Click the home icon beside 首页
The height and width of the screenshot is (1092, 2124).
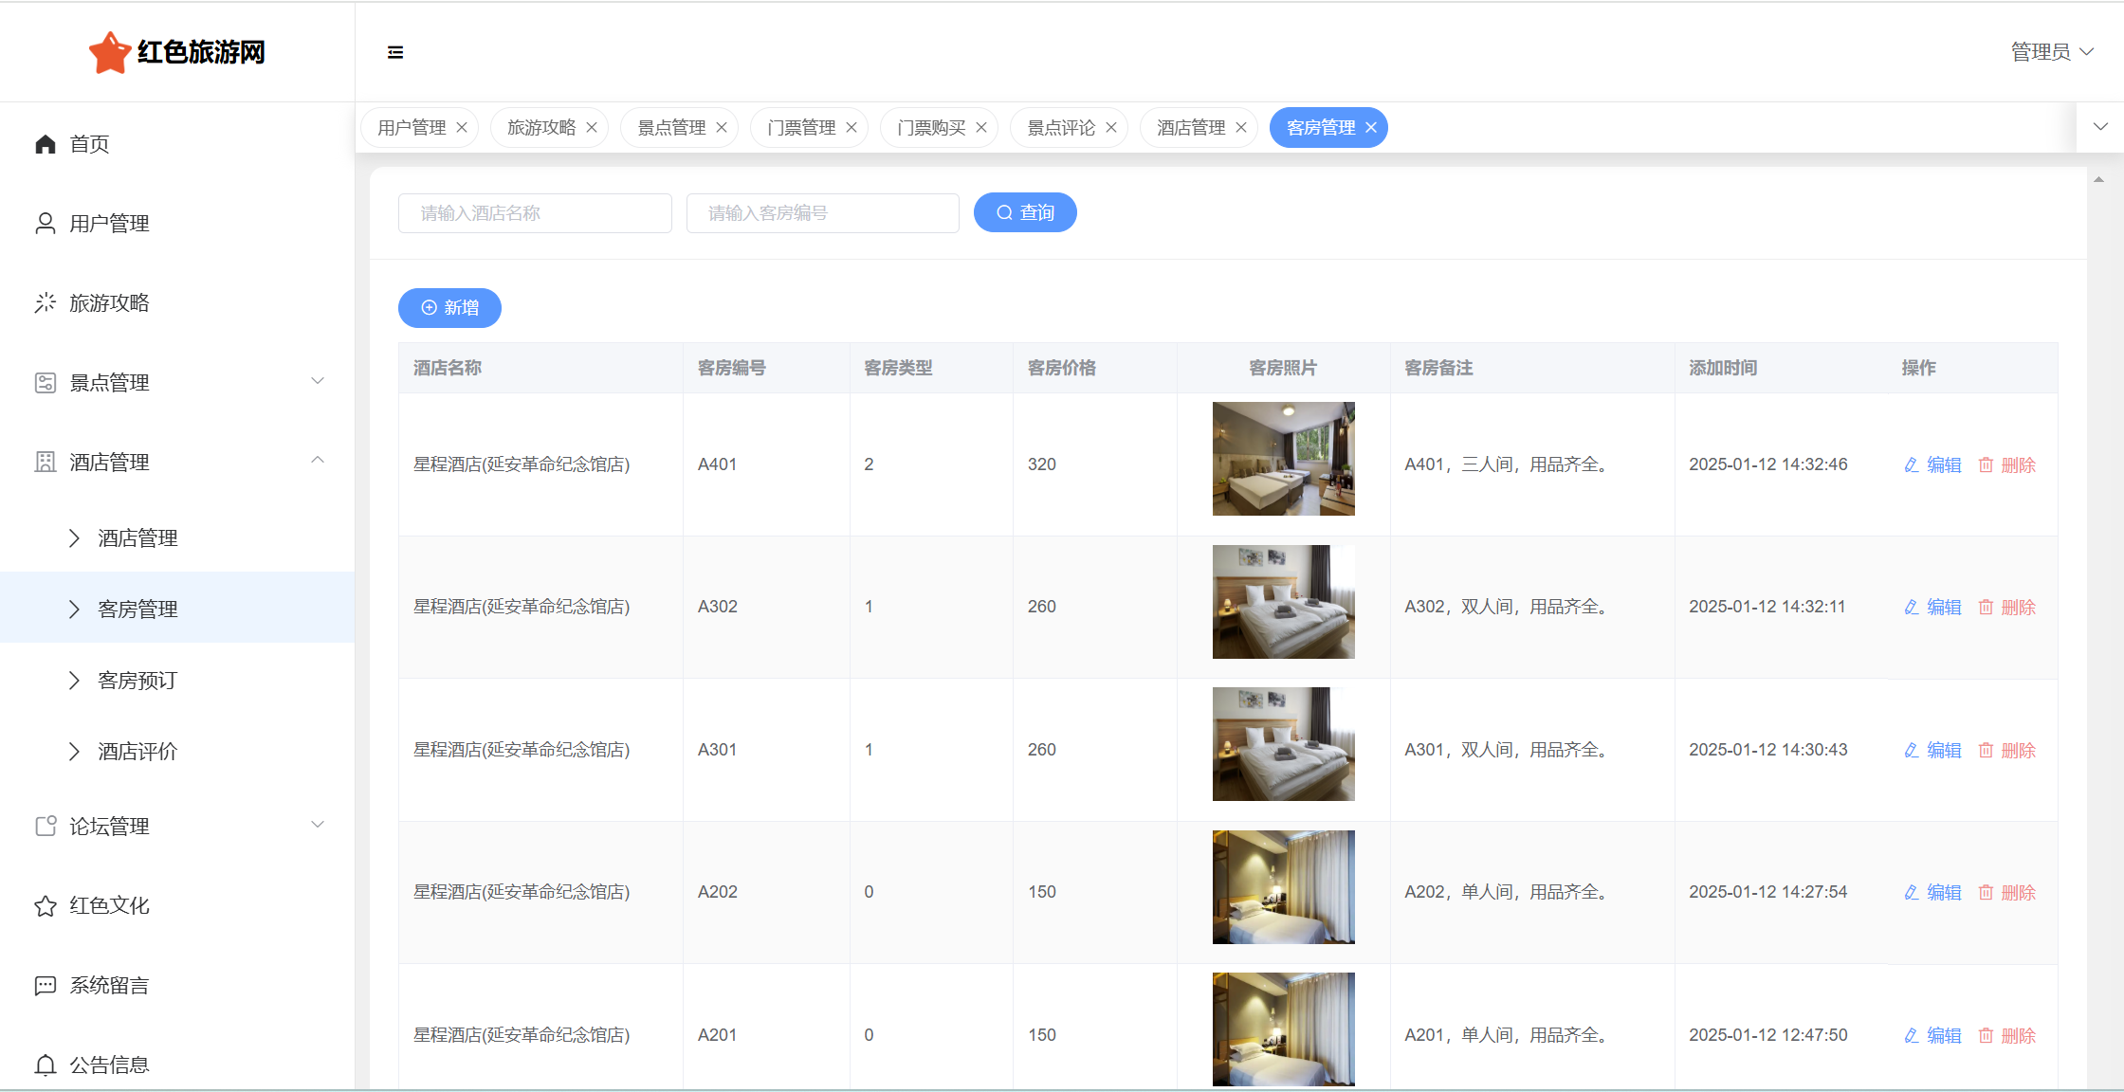pyautogui.click(x=45, y=144)
